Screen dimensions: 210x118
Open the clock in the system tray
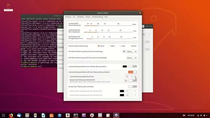191,115
